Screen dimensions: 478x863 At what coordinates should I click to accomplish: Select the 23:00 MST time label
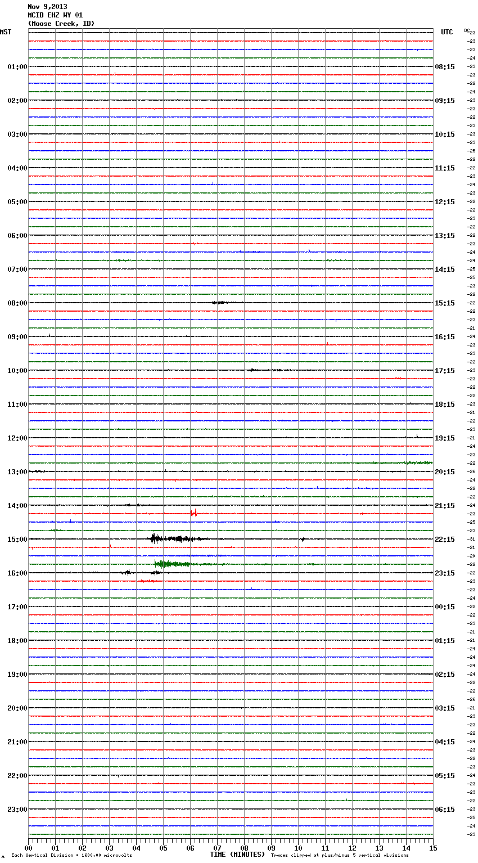point(17,810)
